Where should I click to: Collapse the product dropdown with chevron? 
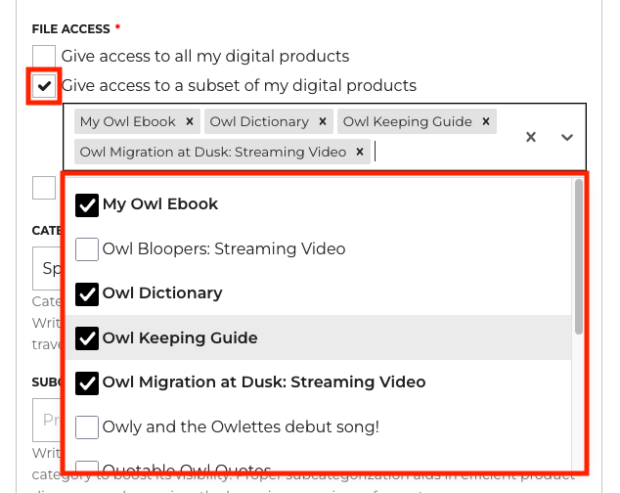tap(567, 137)
